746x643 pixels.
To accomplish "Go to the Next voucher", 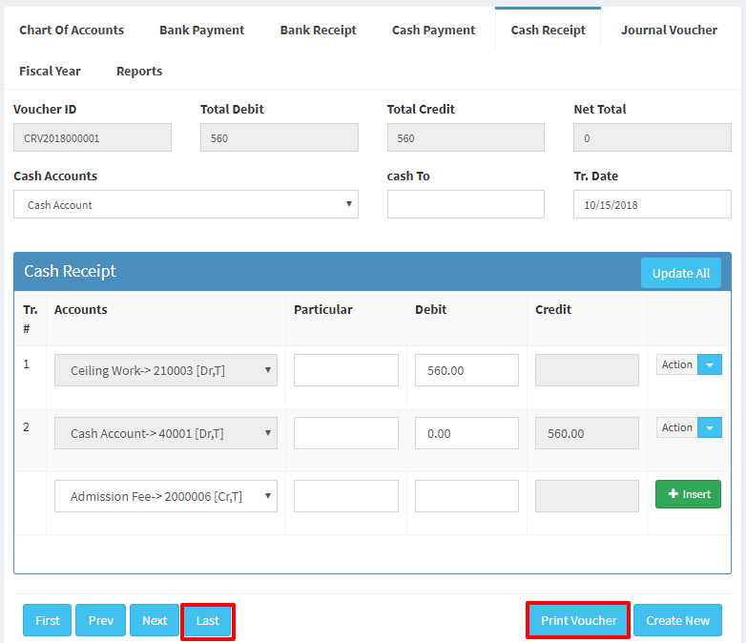I will [x=155, y=620].
